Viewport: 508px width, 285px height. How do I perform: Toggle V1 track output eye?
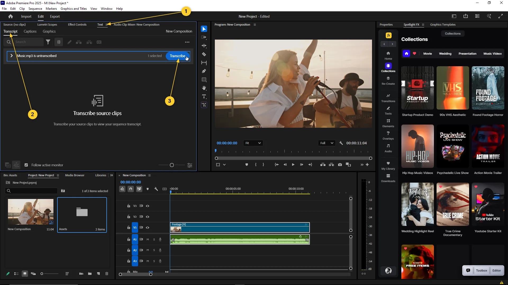pos(148,227)
